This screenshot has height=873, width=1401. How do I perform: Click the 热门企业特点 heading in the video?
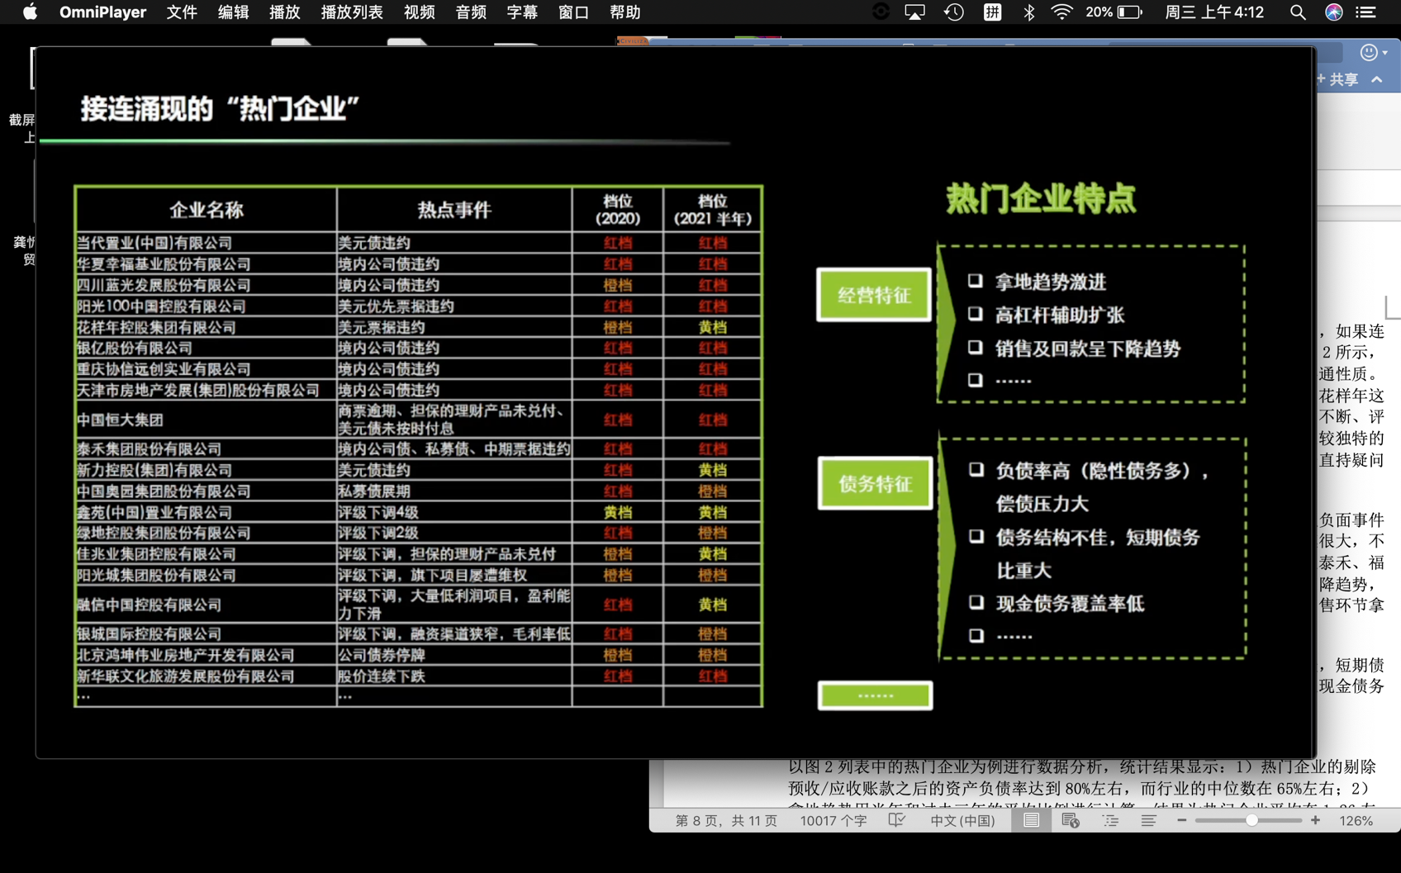[1041, 199]
